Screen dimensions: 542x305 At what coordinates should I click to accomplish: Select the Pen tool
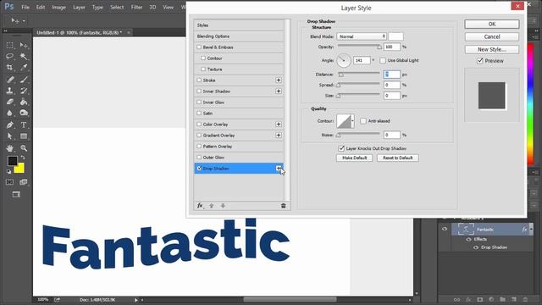(x=9, y=125)
